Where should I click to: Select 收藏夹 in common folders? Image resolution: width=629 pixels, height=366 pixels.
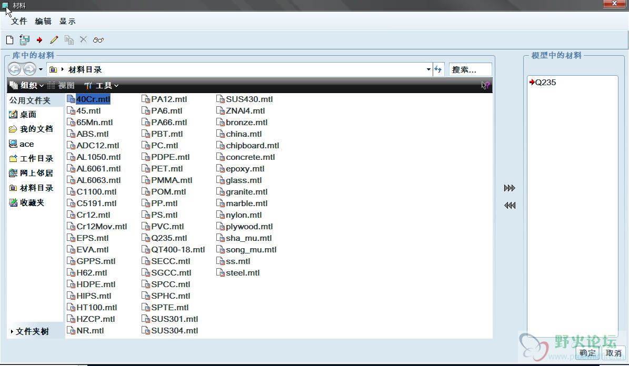(26, 203)
